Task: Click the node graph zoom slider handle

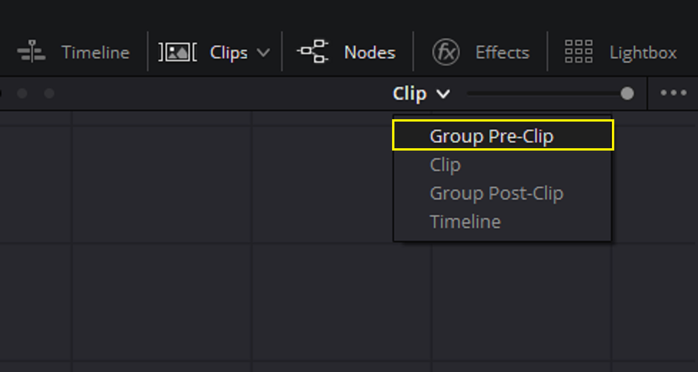Action: pos(627,94)
